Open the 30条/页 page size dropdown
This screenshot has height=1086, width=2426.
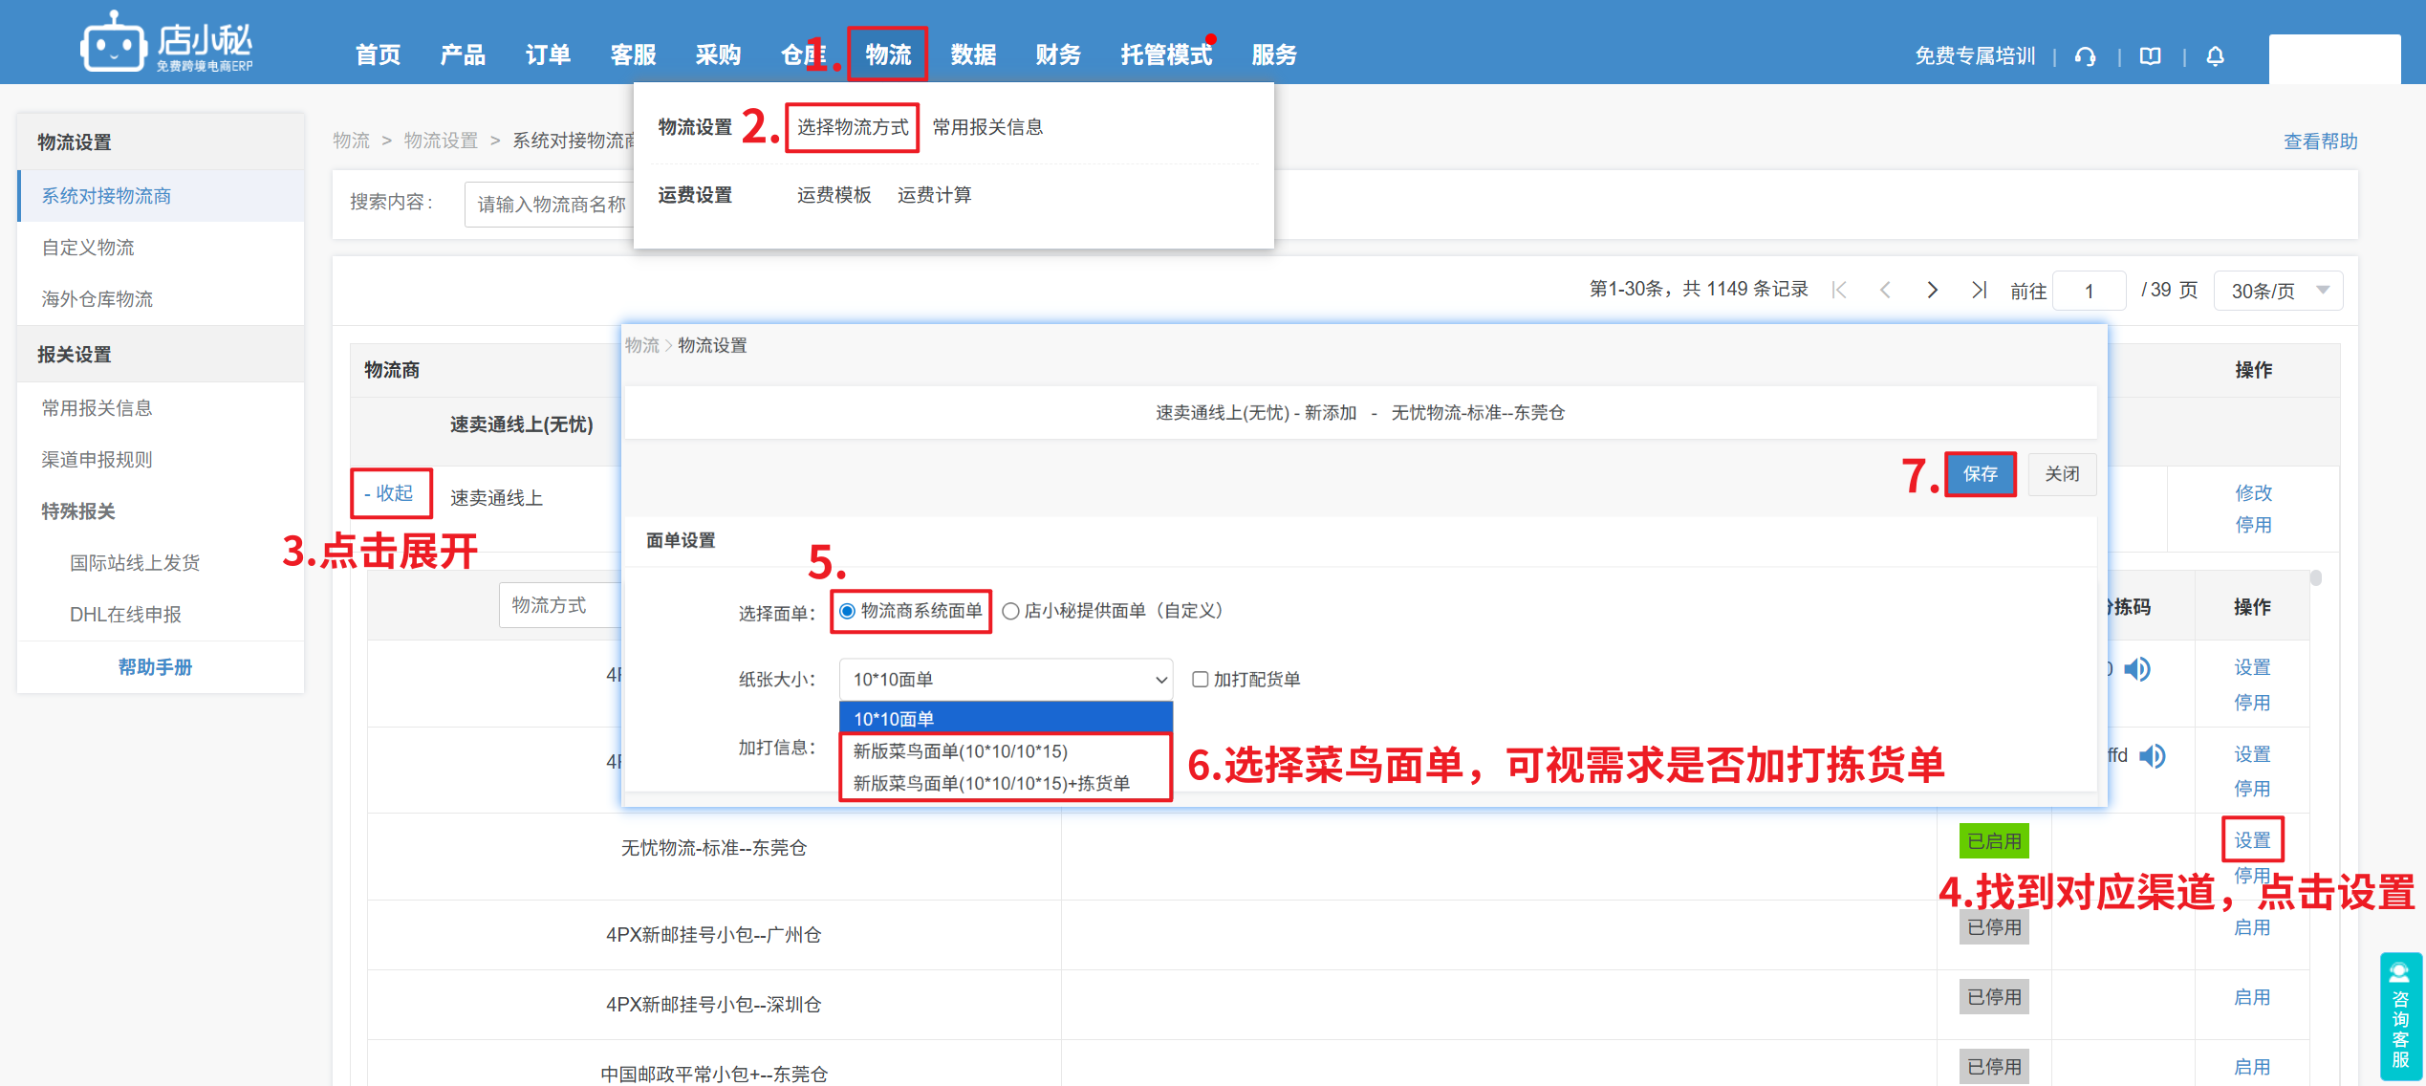click(x=2278, y=291)
